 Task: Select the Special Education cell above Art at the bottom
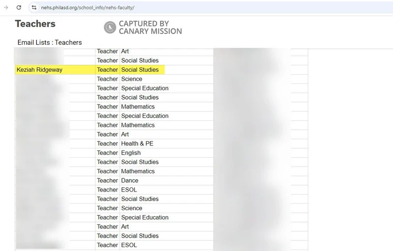point(145,218)
